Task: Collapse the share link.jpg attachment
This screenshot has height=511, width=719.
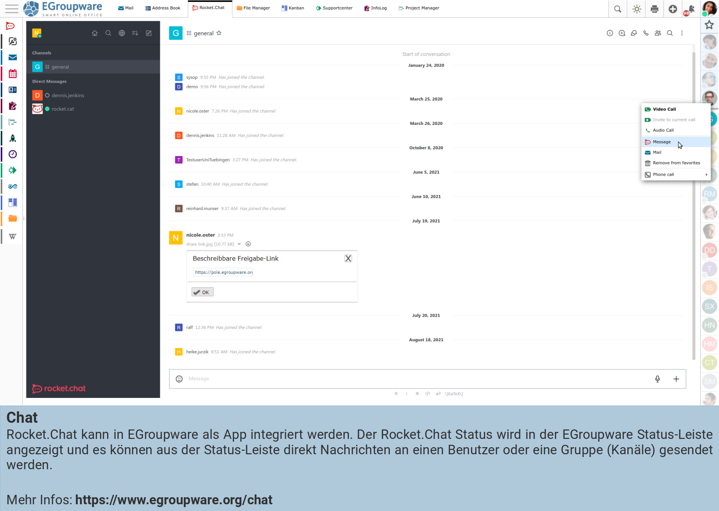Action: [x=239, y=244]
